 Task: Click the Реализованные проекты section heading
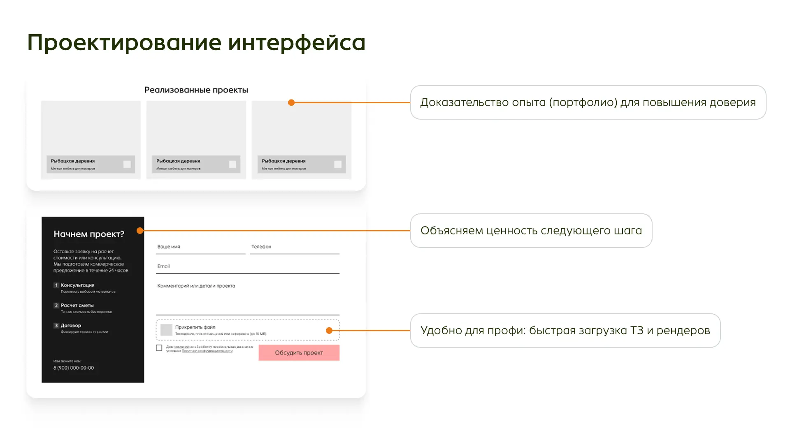[196, 90]
